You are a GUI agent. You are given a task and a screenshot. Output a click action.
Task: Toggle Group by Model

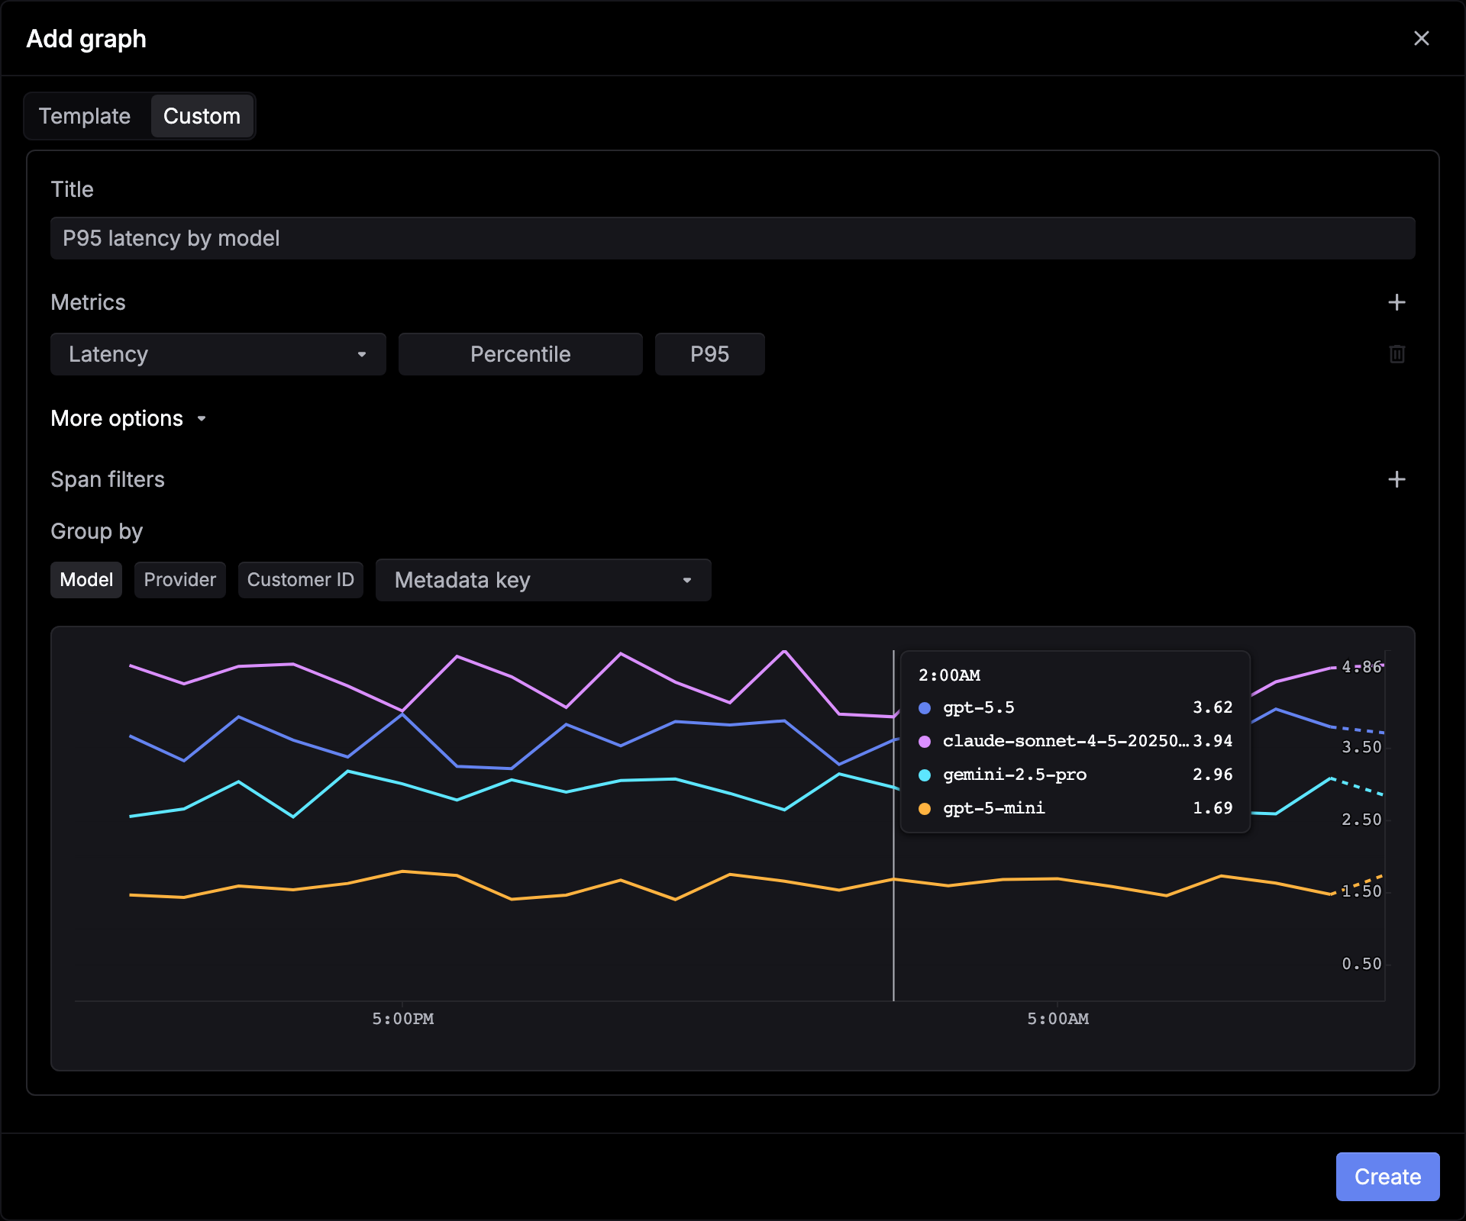[86, 580]
